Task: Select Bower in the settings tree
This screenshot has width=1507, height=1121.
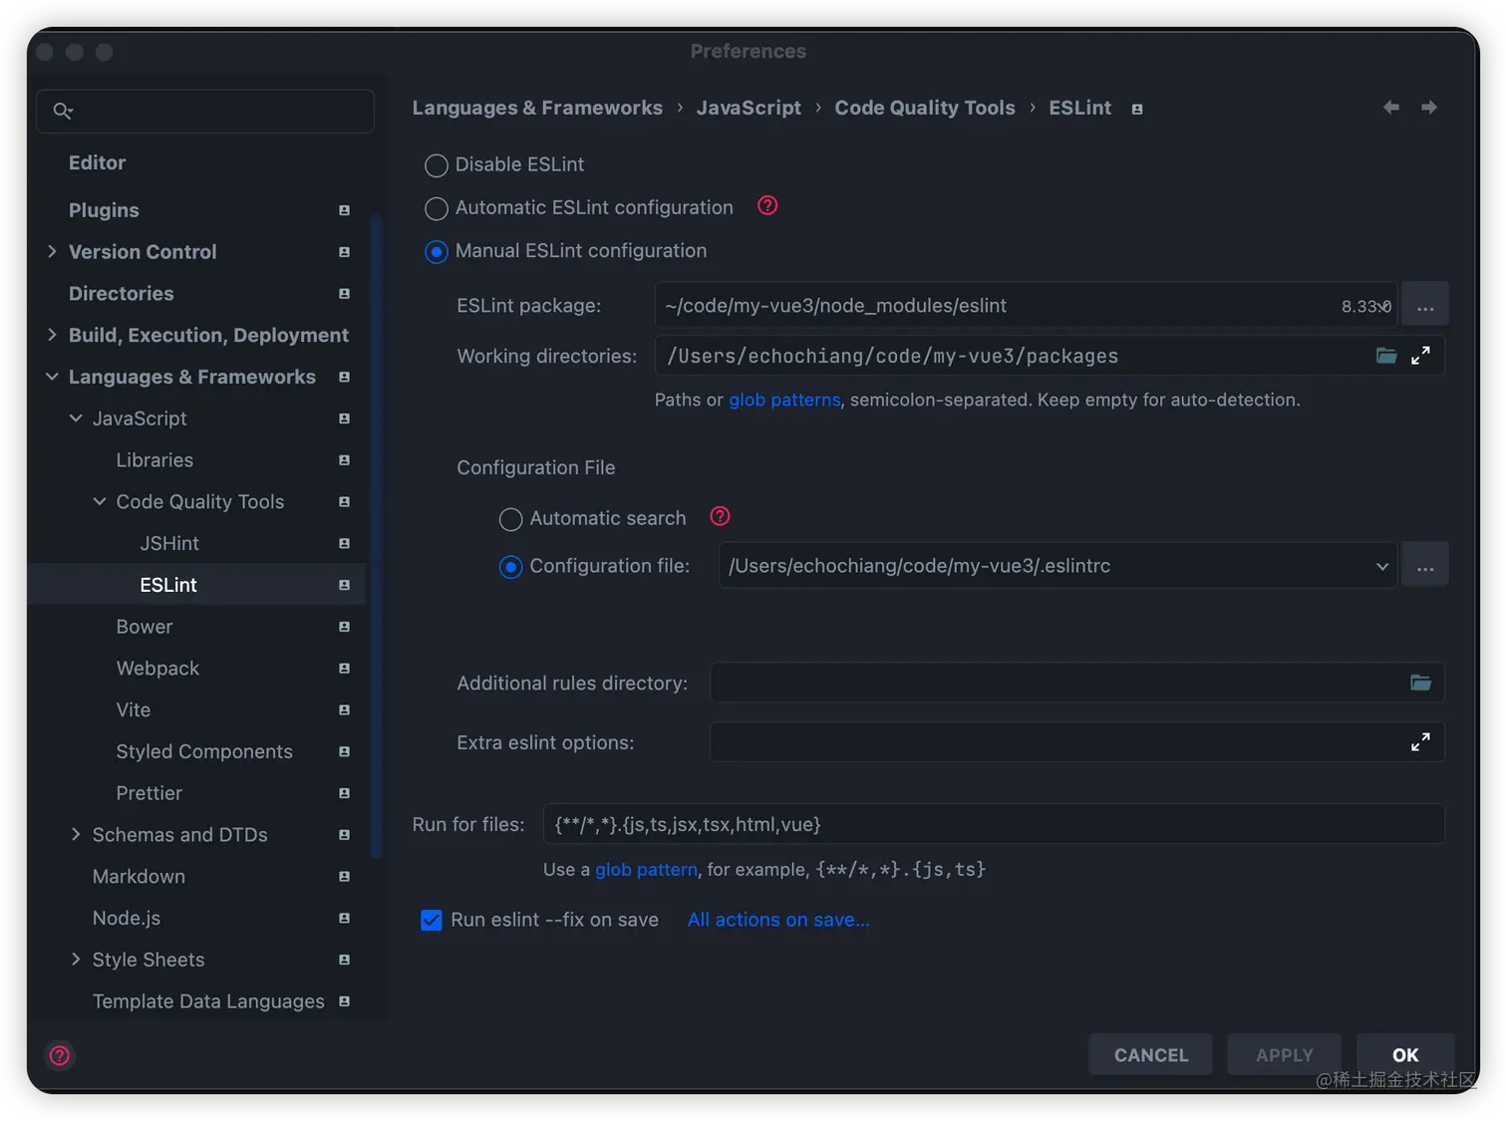Action: coord(145,627)
